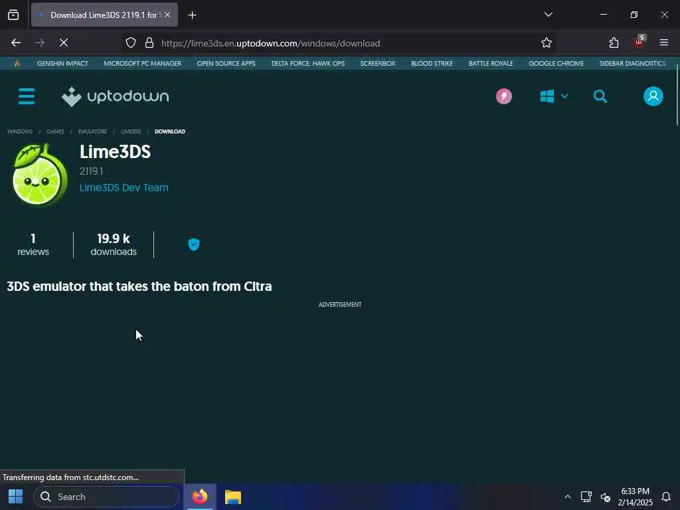Open the browser extensions puzzle icon
The height and width of the screenshot is (510, 680).
pos(614,42)
